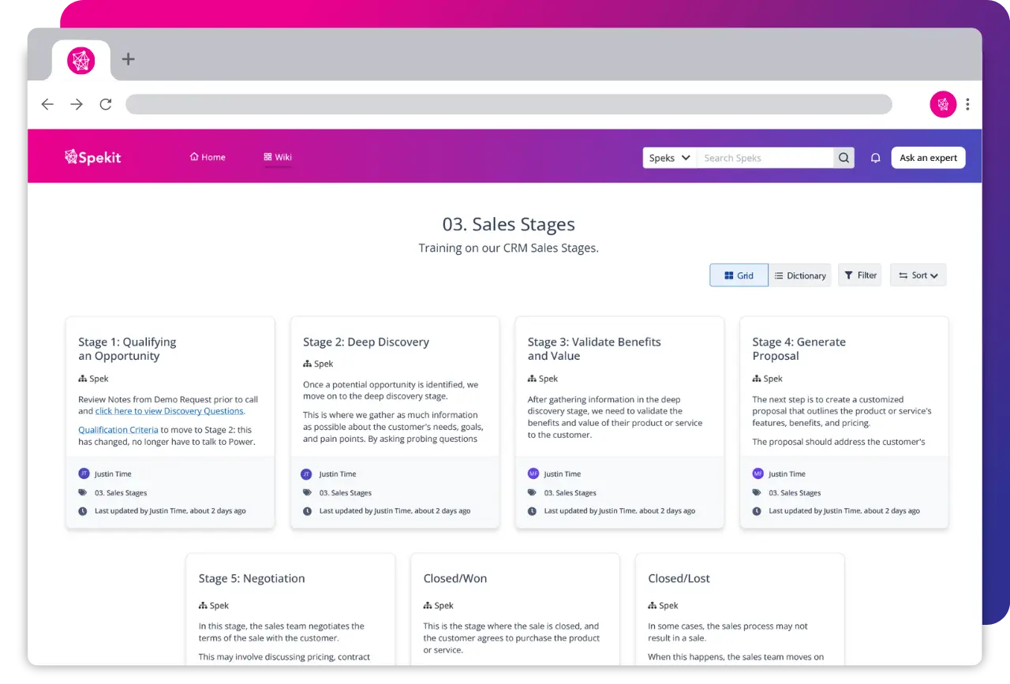Click Ask an expert button
Viewport: 1010px width, 684px height.
[928, 157]
